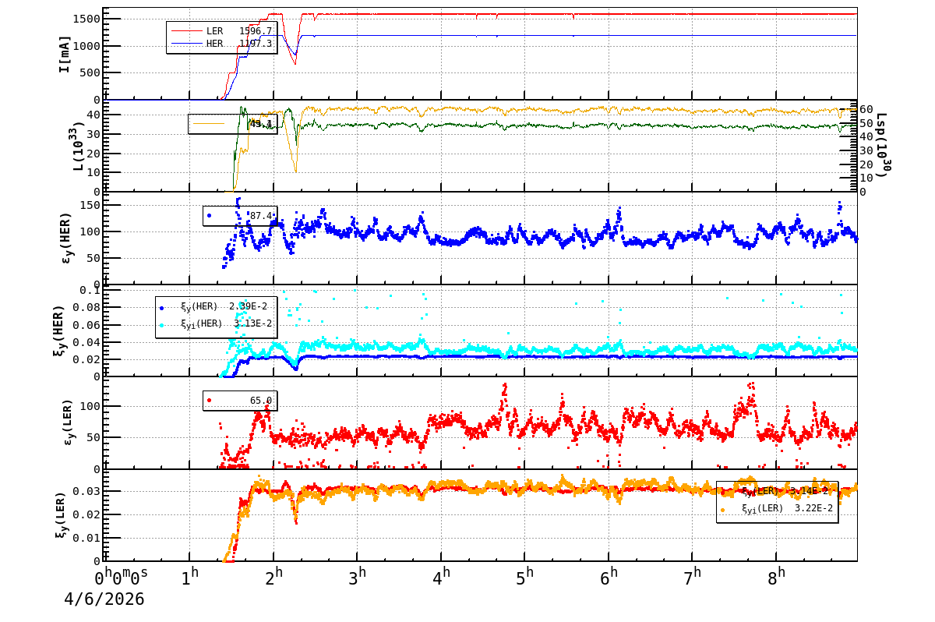Click the 1h tick label on time axis
The height and width of the screenshot is (622, 935).
(x=190, y=578)
